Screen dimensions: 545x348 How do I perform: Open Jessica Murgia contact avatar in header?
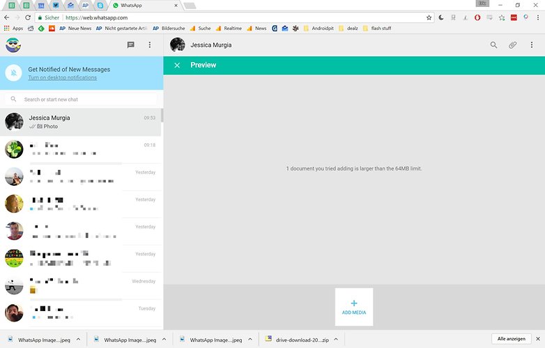[178, 45]
